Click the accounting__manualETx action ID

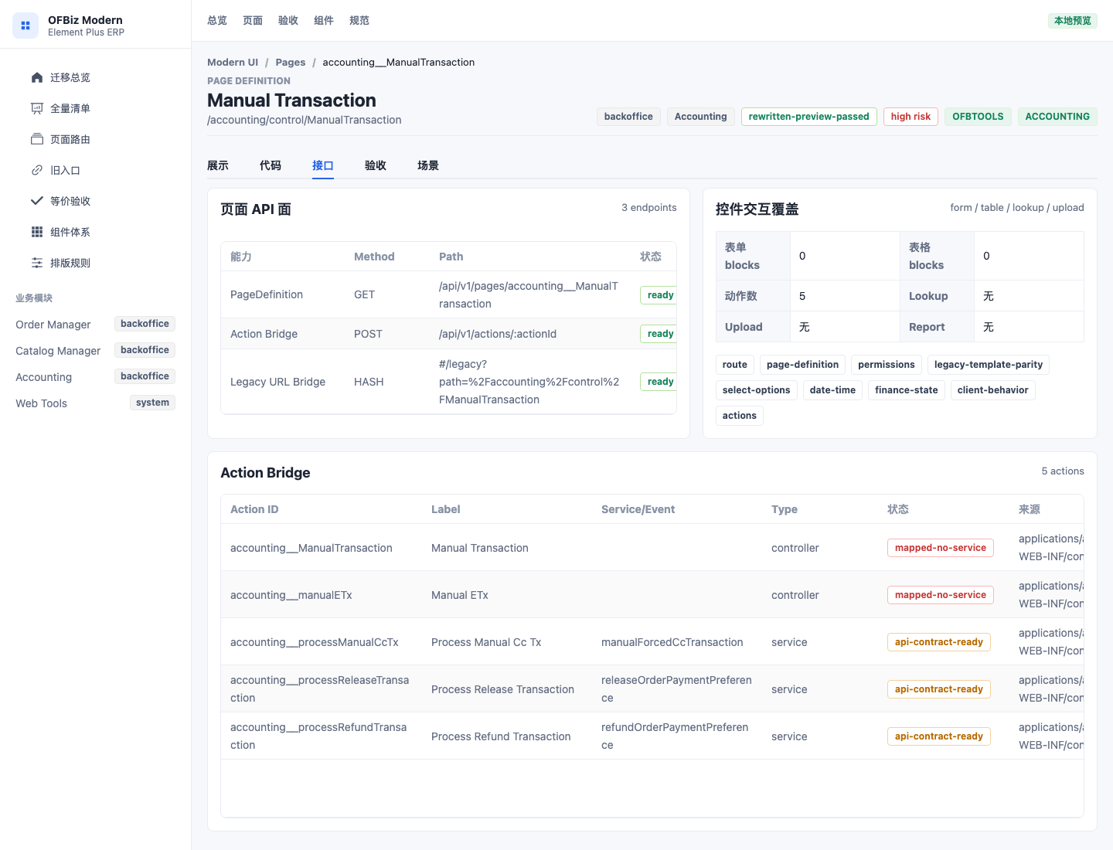coord(291,595)
